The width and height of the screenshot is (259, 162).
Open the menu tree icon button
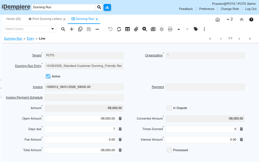107,7
